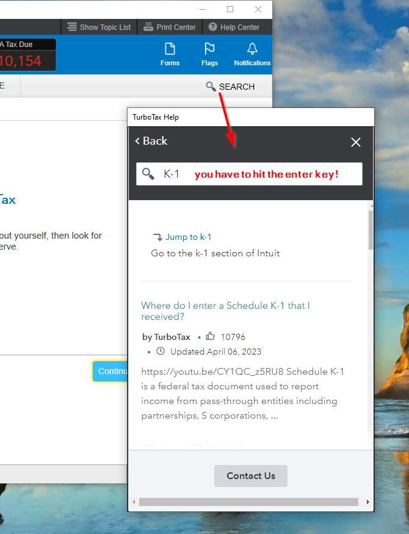The width and height of the screenshot is (409, 534).
Task: Open the Print Center
Action: [170, 27]
